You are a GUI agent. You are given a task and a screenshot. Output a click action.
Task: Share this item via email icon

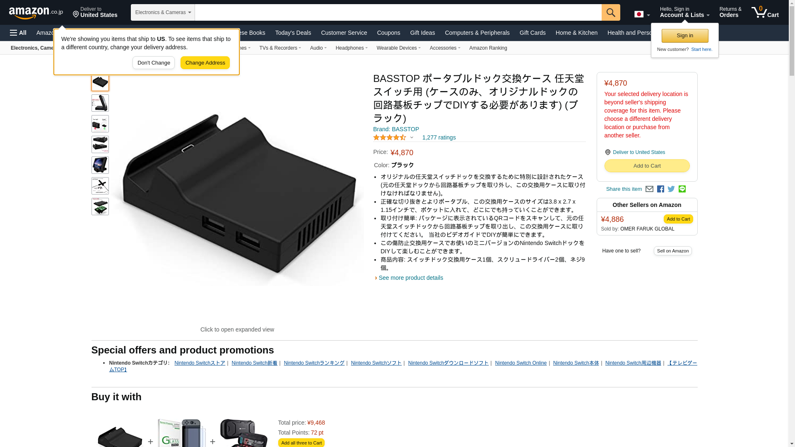pos(649,189)
